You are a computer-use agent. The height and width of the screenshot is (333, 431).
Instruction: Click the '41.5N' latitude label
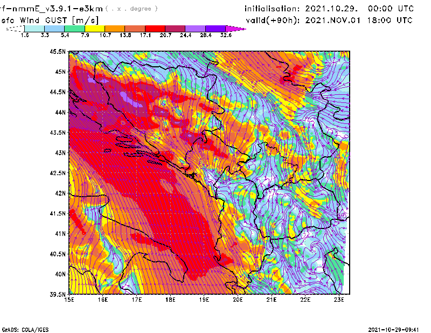58,213
